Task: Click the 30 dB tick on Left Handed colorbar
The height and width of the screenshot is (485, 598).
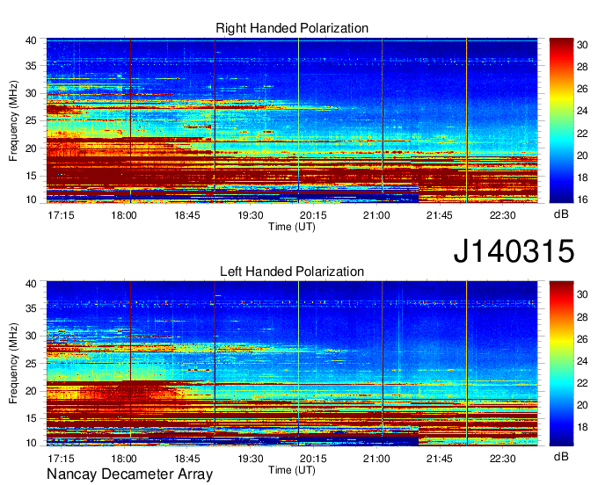Action: click(x=582, y=294)
